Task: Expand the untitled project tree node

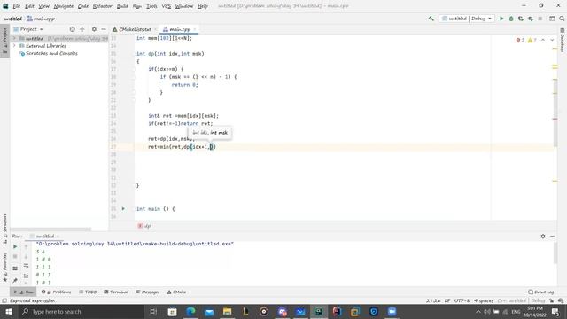Action: point(14,38)
